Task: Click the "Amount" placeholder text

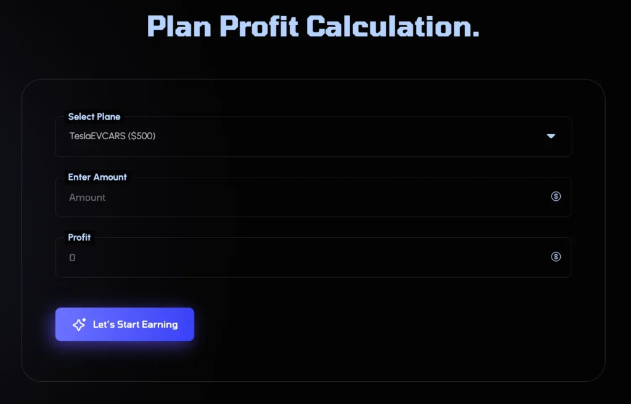Action: (x=88, y=198)
